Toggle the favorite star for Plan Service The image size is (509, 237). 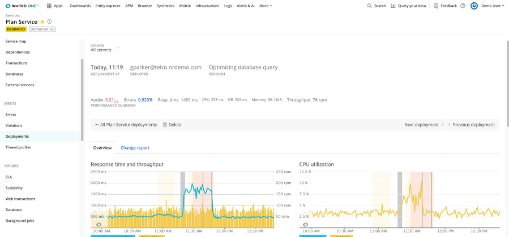click(x=42, y=21)
